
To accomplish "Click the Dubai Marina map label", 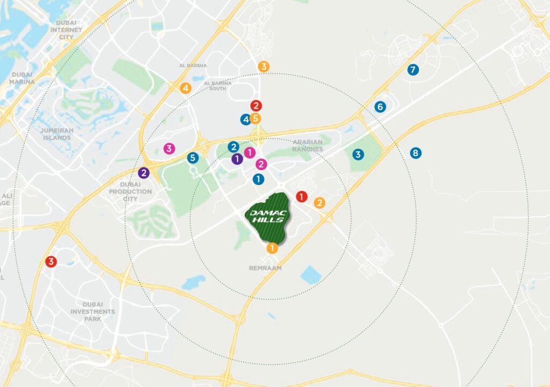I will click(21, 78).
